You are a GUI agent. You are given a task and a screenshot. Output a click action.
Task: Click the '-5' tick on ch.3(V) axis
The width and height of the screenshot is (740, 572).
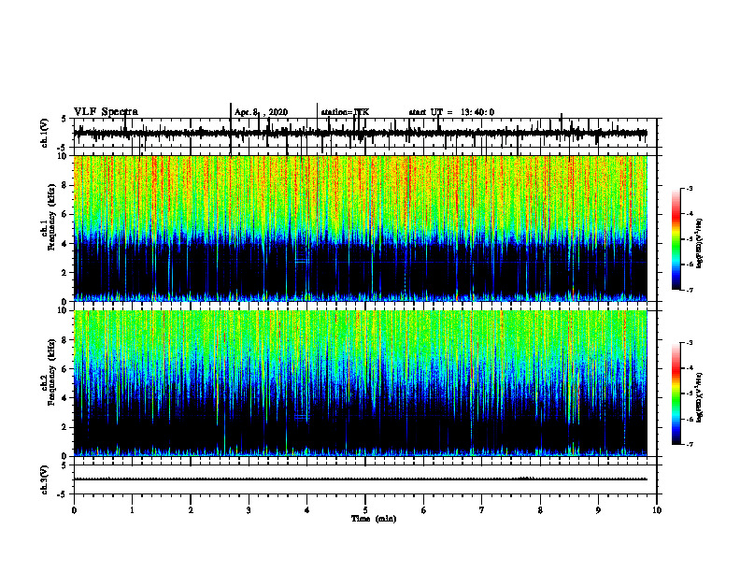coord(62,494)
